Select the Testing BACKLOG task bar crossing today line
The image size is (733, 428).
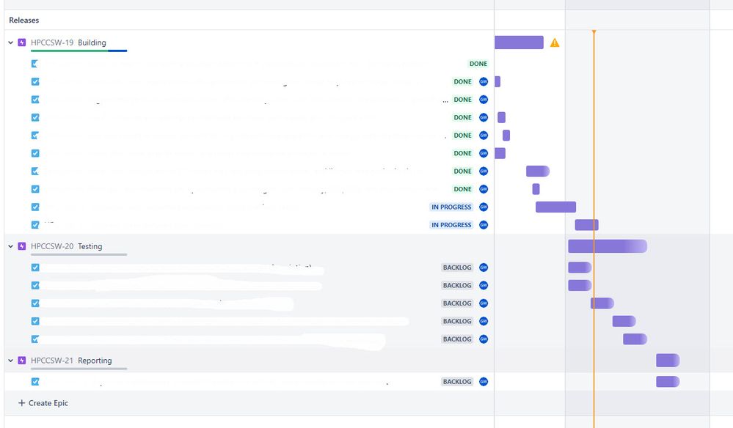(x=602, y=303)
